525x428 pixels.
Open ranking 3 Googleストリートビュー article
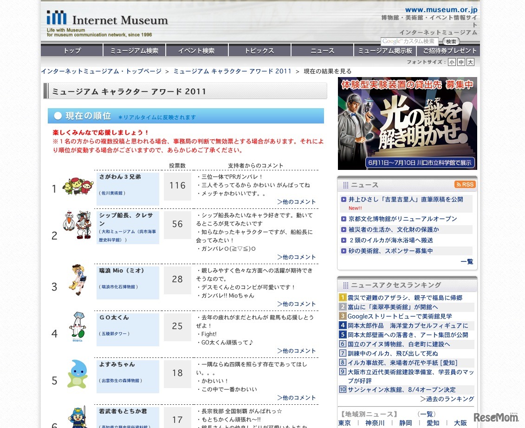(400, 316)
